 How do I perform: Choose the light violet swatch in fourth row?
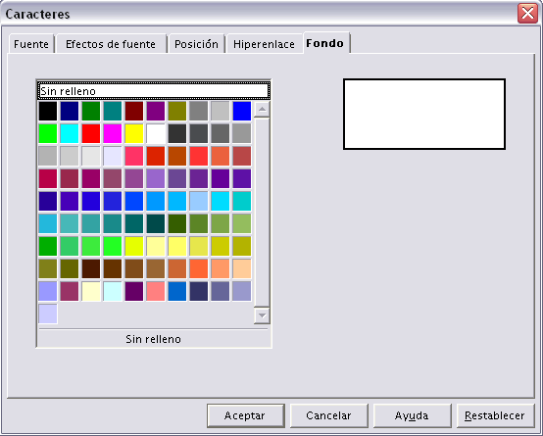coord(156,178)
